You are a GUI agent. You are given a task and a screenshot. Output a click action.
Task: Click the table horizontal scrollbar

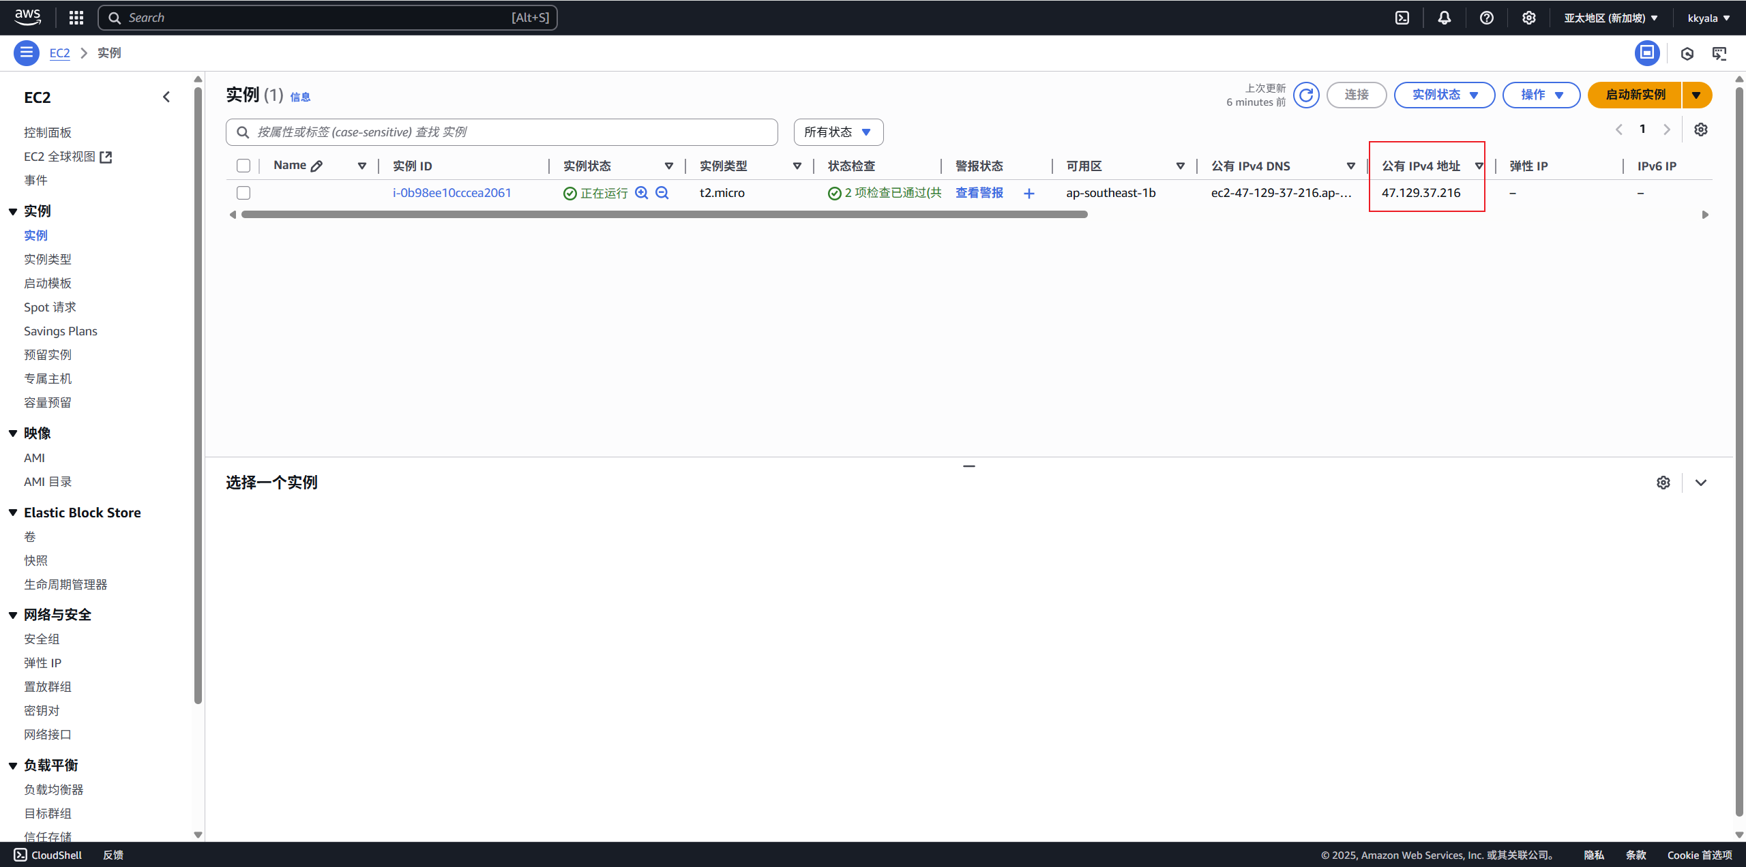click(664, 215)
